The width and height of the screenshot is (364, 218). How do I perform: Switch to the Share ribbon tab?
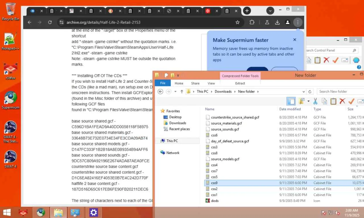click(195, 83)
